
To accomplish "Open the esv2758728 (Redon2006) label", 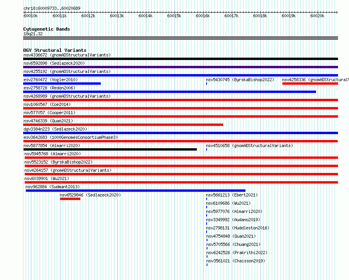I will coord(49,88).
